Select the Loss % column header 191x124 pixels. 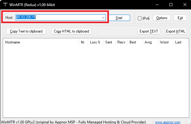click(x=95, y=42)
